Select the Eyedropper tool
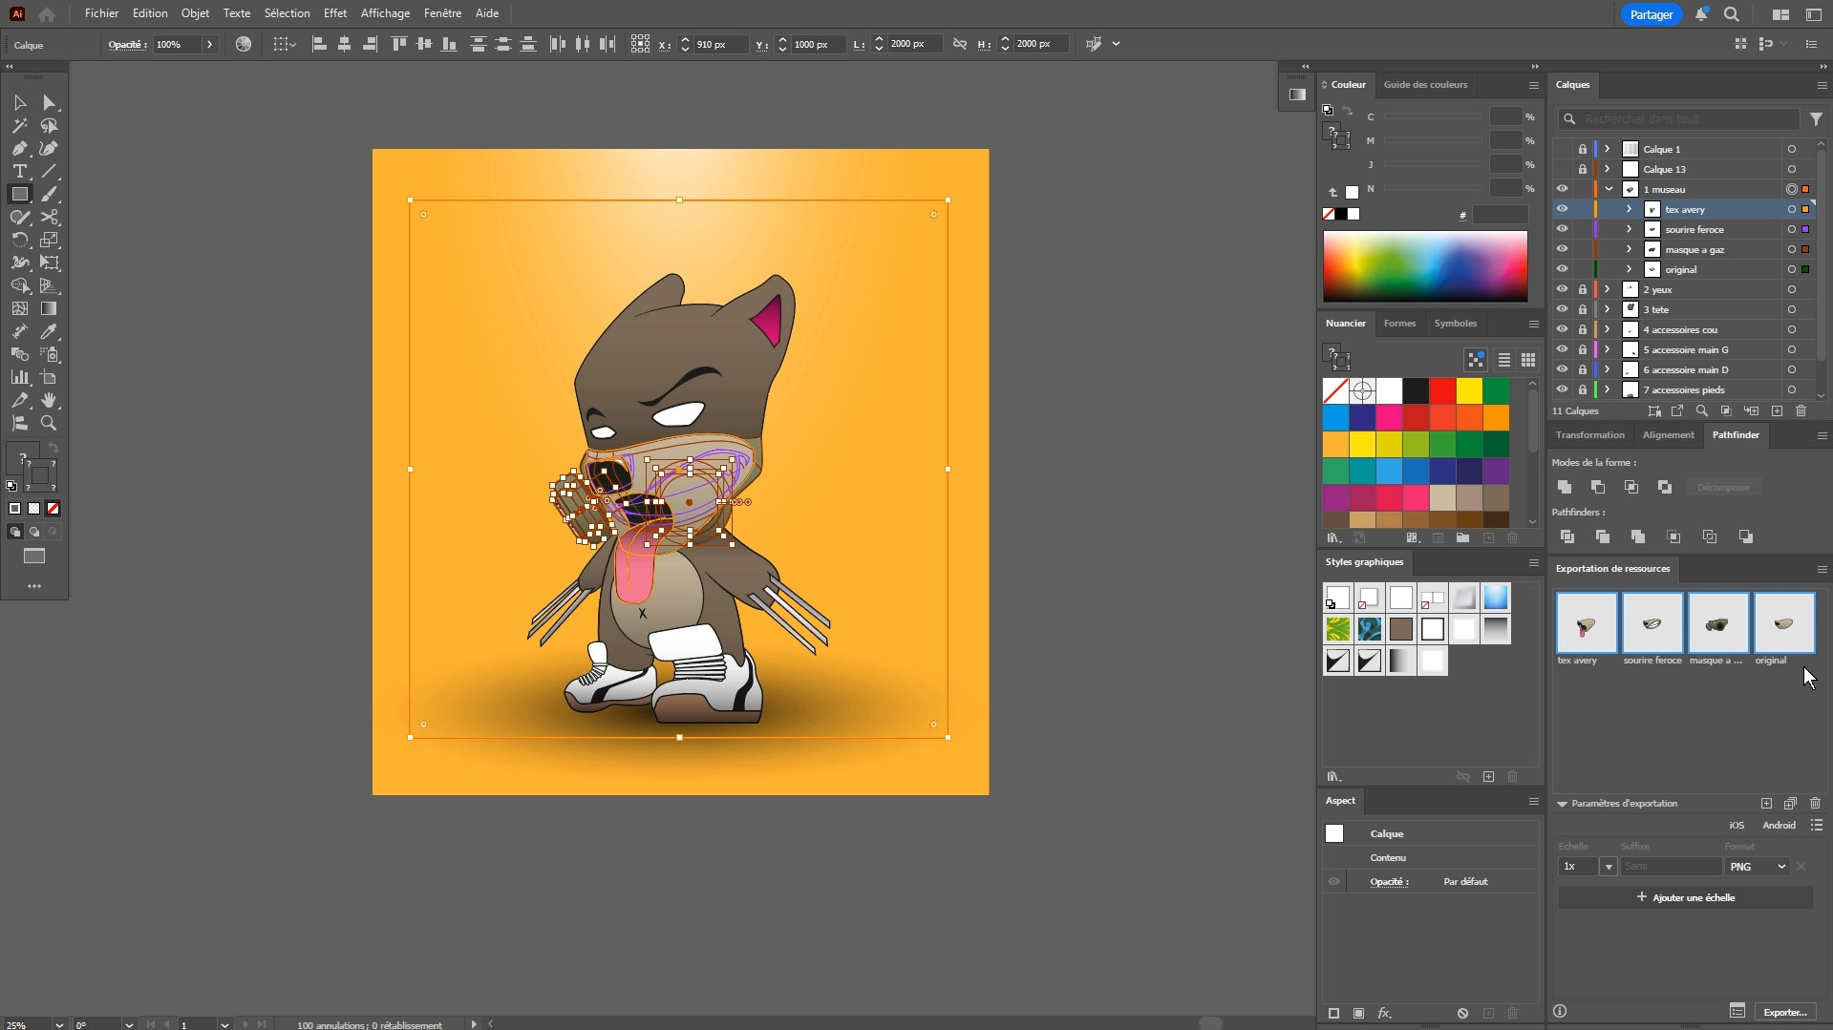The image size is (1833, 1030). [x=50, y=331]
